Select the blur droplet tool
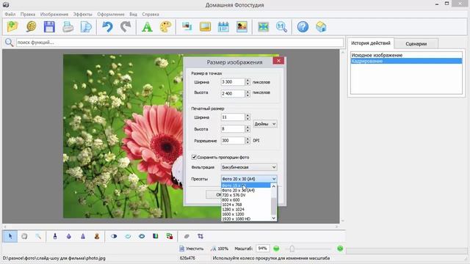Screen dimensions: 470x264 click(x=69, y=236)
